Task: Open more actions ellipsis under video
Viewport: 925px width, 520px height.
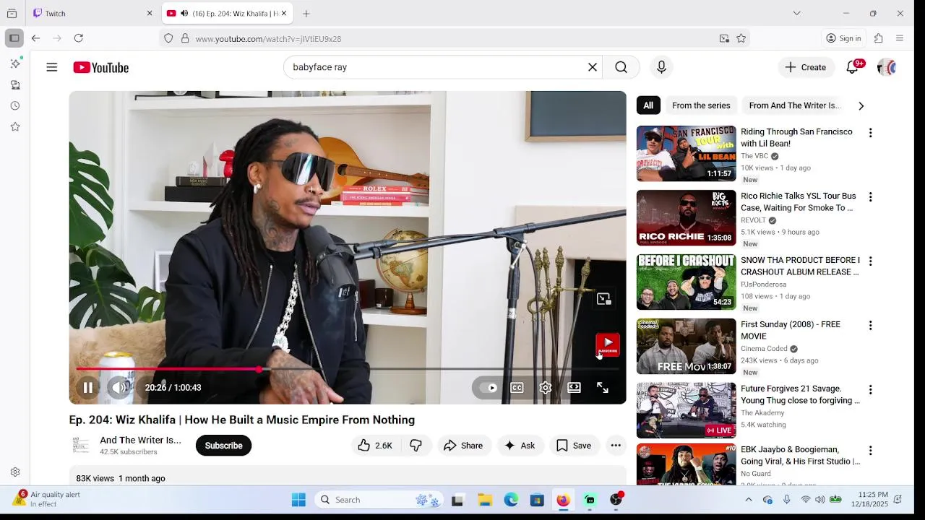Action: pos(616,446)
